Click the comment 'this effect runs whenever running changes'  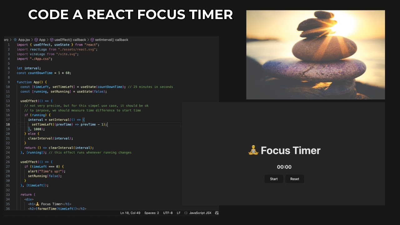click(x=93, y=152)
